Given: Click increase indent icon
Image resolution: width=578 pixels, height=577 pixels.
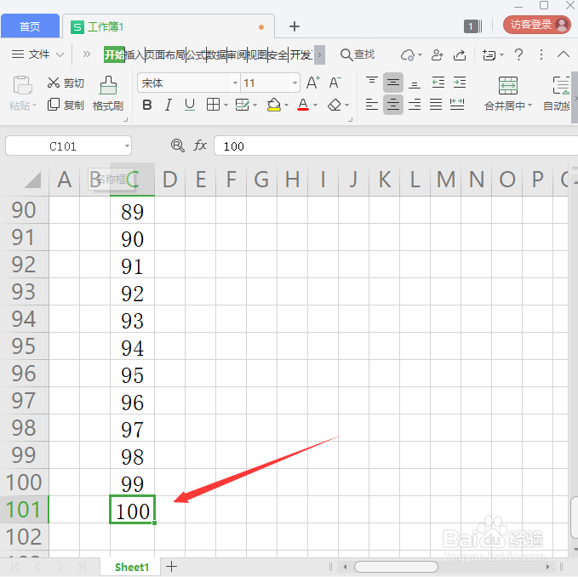Looking at the screenshot, I should 460,83.
